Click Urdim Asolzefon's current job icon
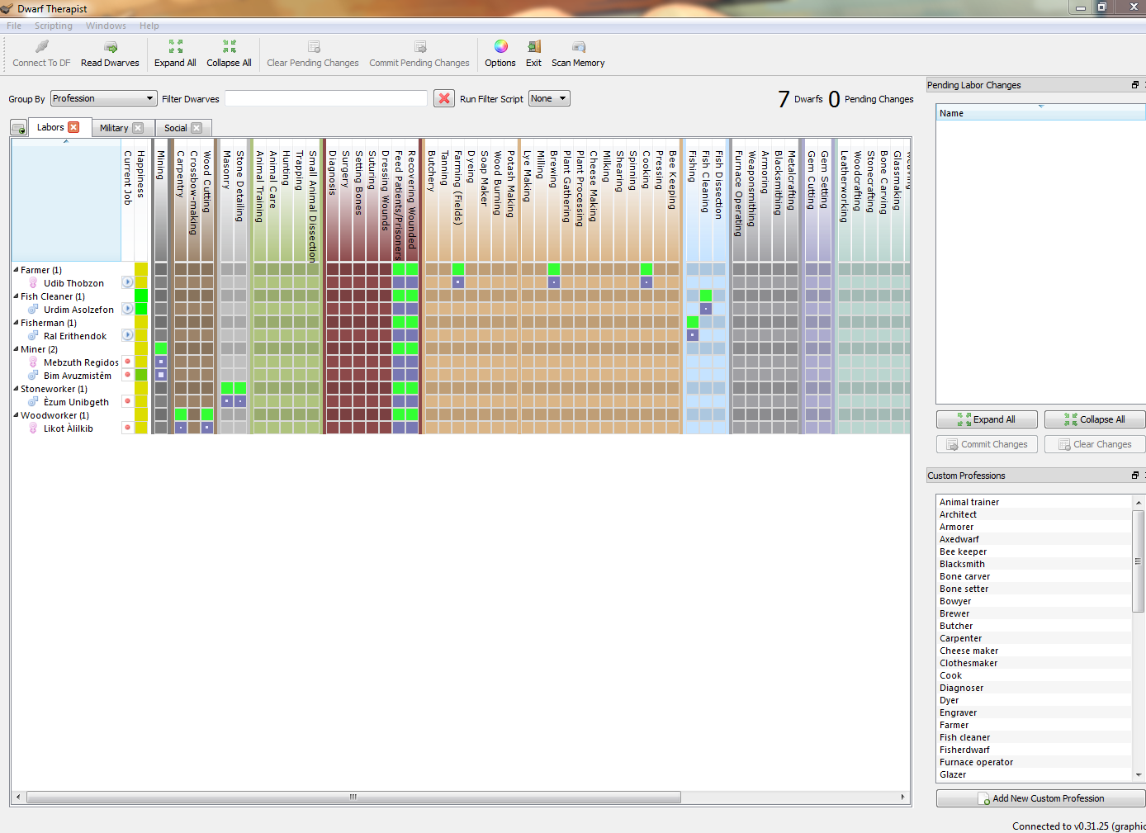This screenshot has height=833, width=1146. click(128, 309)
